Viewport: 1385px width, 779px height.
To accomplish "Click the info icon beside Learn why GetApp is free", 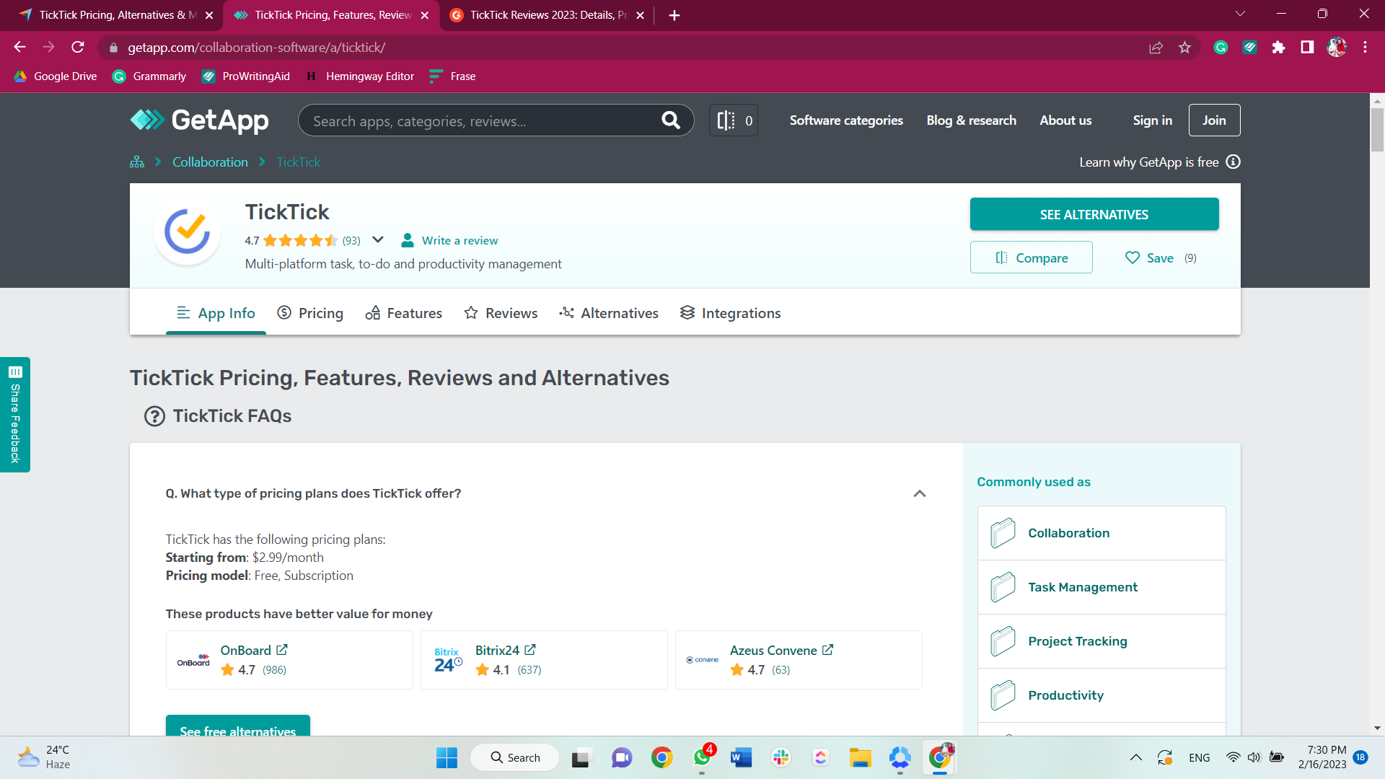I will point(1234,162).
